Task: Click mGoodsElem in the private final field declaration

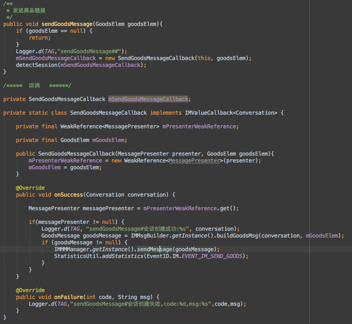Action: point(109,140)
